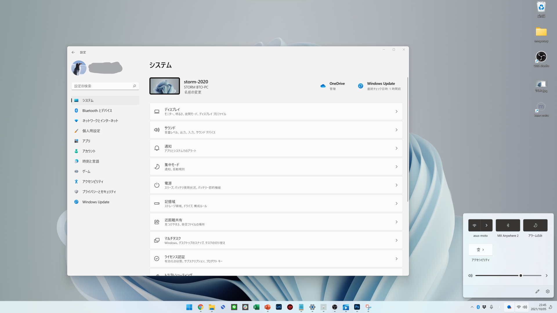The width and height of the screenshot is (557, 313).
Task: Open all settings via quick settings gear
Action: pos(548,292)
